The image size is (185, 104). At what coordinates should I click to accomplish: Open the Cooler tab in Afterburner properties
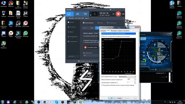click(x=108, y=31)
